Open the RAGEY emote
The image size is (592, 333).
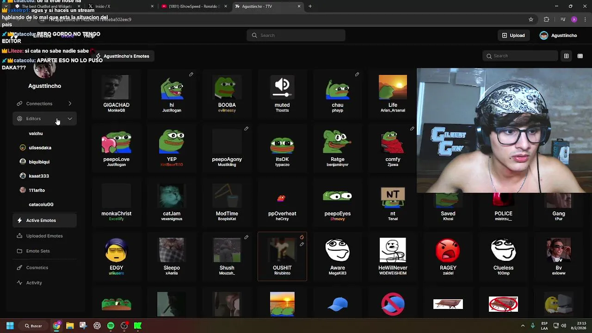(448, 257)
